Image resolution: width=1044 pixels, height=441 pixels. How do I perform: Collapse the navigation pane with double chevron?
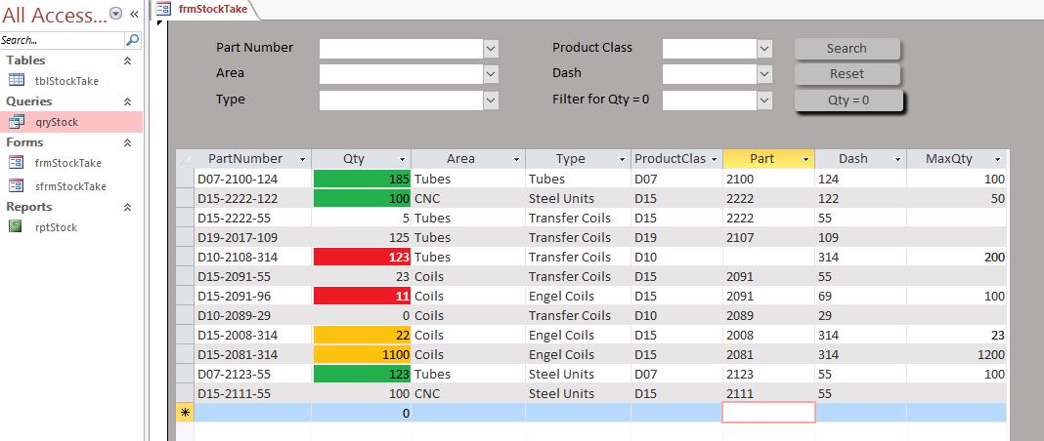tap(134, 14)
